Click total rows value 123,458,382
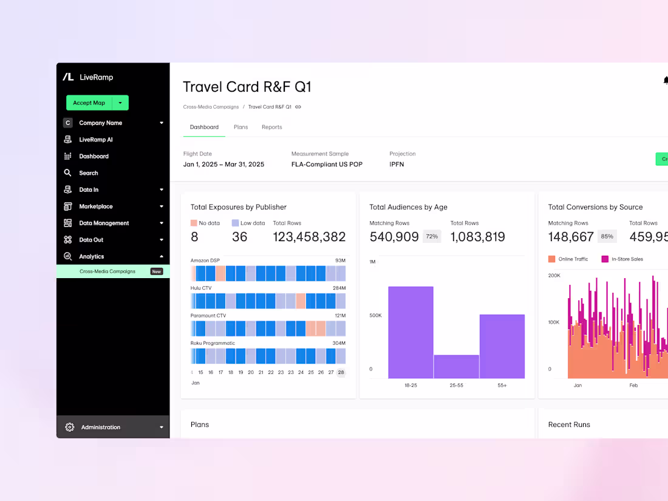Viewport: 668px width, 501px height. [x=309, y=237]
